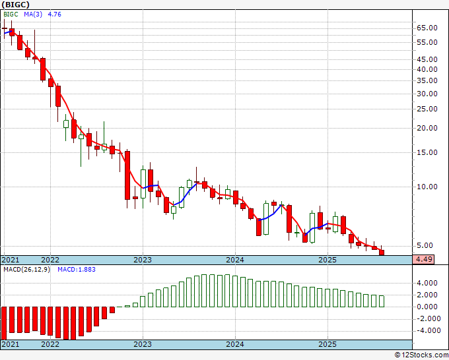Open the 12Stocks.com copyright link
This screenshot has height=360, width=449.
click(x=421, y=355)
